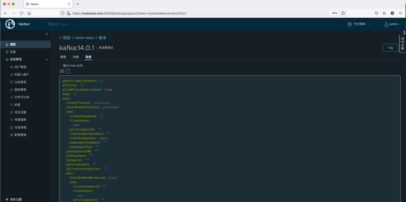The image size is (406, 202).
Task: Go to 分布式分发 page
Action: [22, 97]
